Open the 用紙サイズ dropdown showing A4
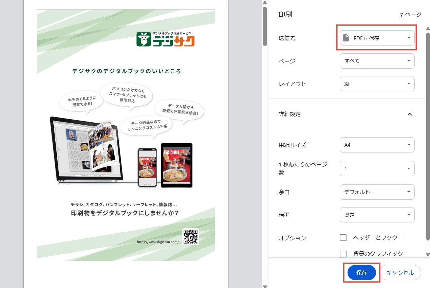Viewport: 430px width, 288px height. pos(377,145)
